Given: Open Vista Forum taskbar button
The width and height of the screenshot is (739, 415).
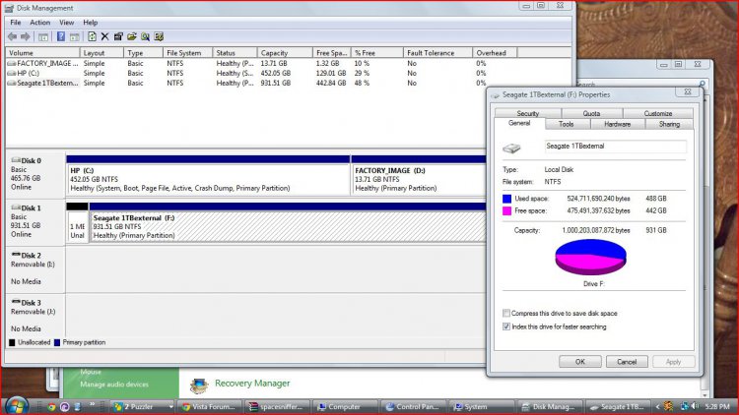Looking at the screenshot, I should [209, 407].
